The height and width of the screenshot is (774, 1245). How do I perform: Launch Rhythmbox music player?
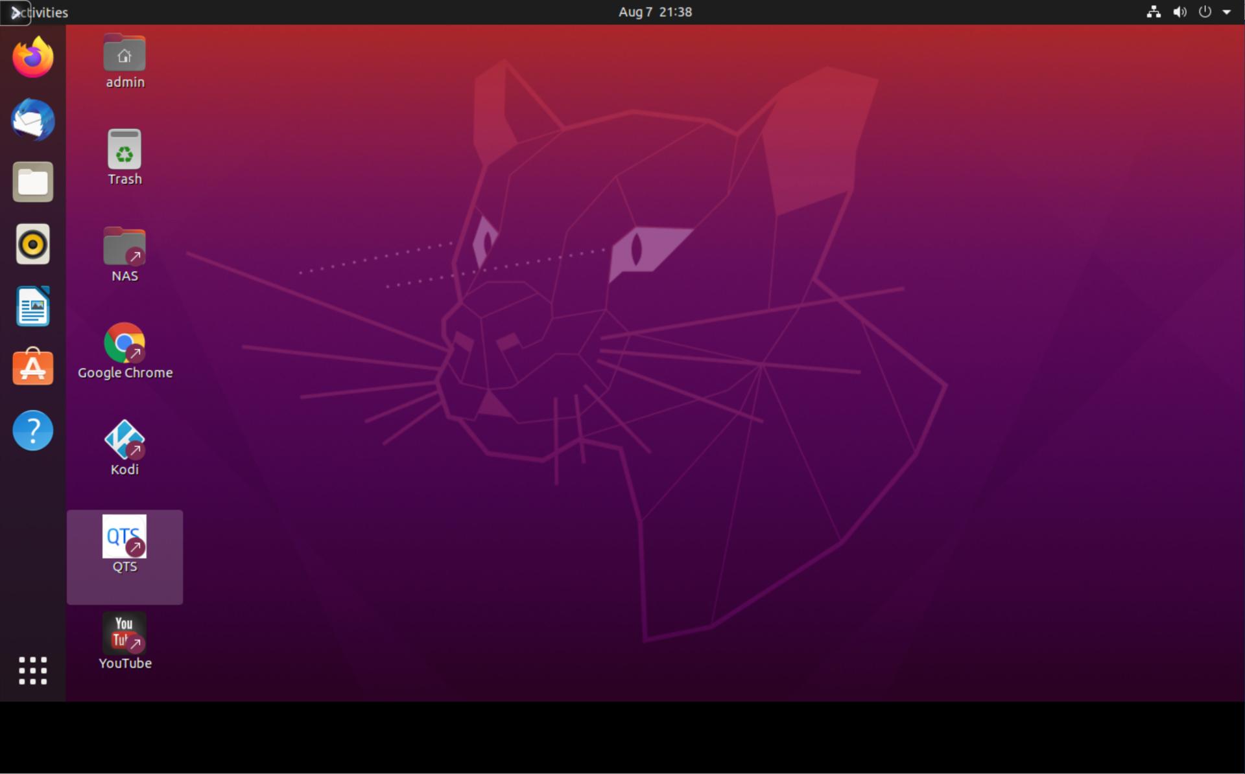coord(32,244)
